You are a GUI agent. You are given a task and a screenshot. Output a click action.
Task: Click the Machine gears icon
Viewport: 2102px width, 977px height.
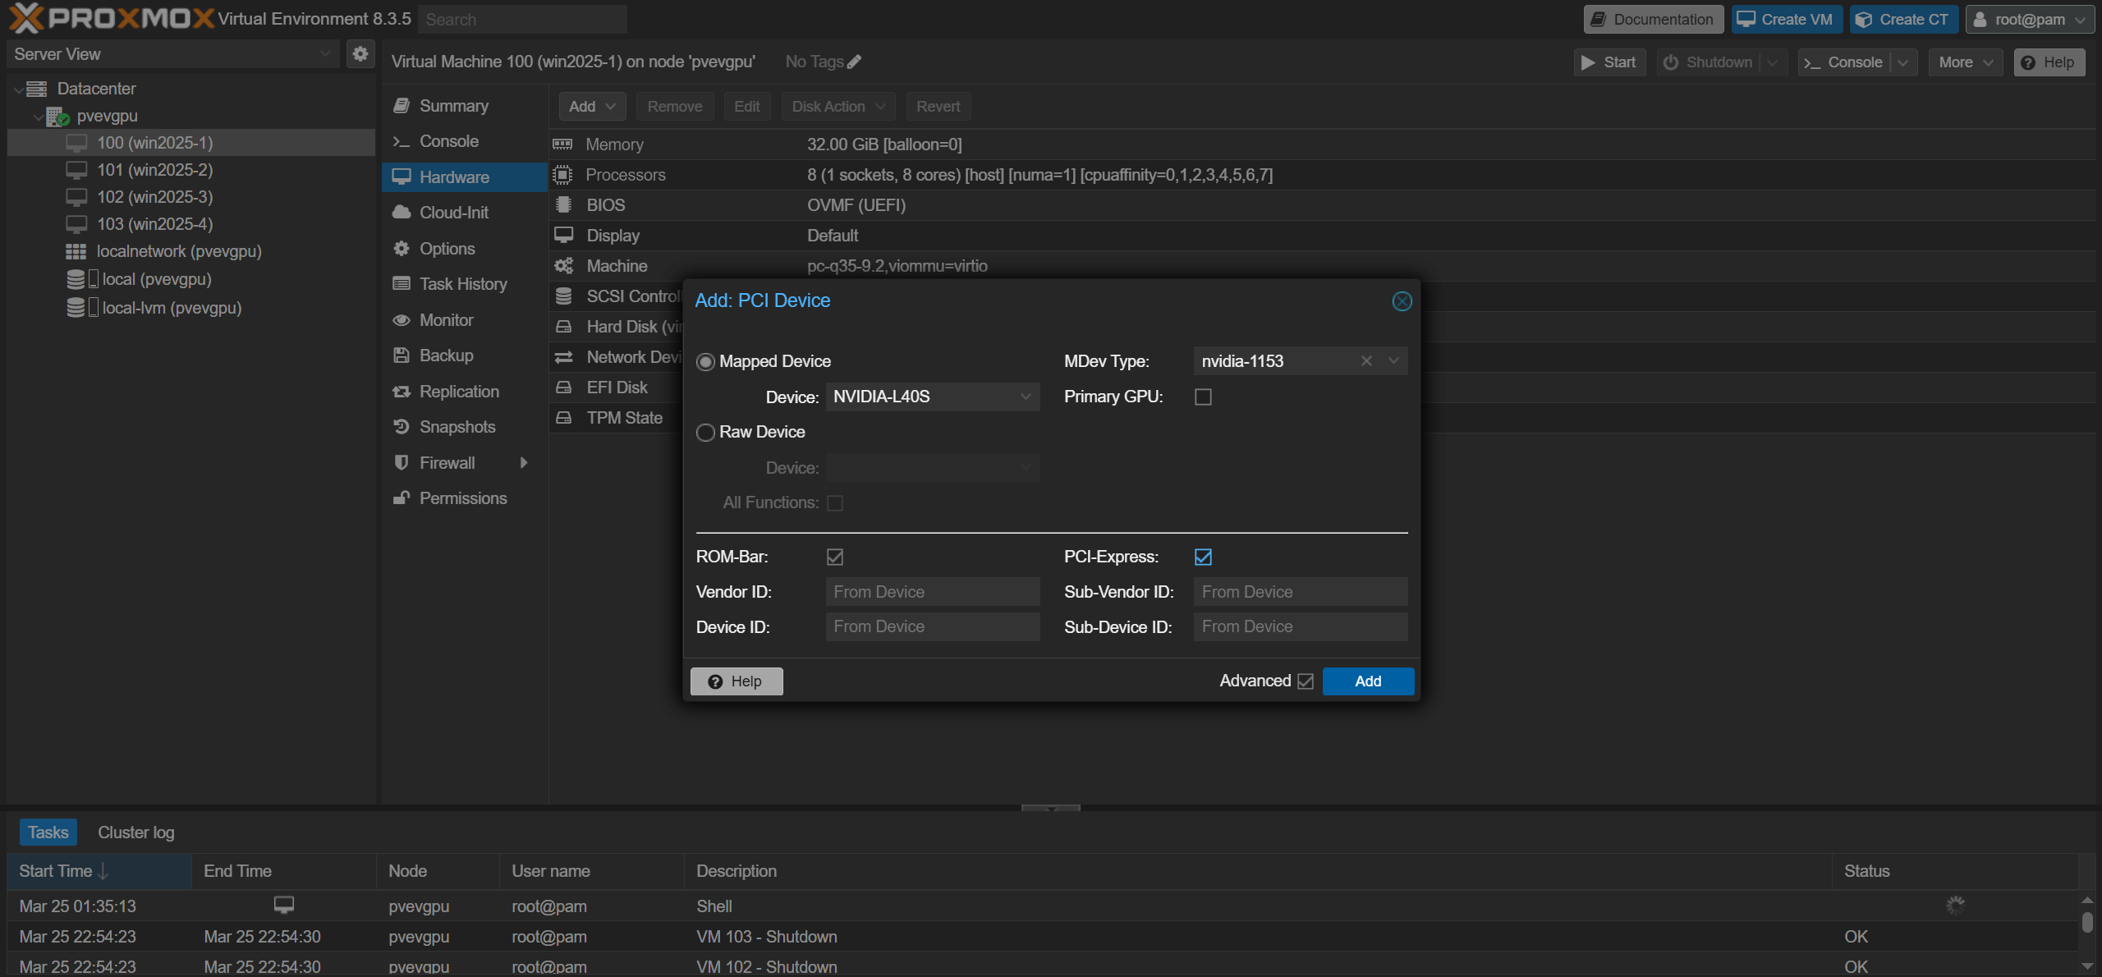tap(563, 266)
